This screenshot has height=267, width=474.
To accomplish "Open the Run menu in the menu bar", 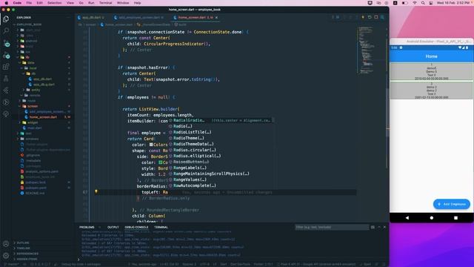I will (91, 3).
